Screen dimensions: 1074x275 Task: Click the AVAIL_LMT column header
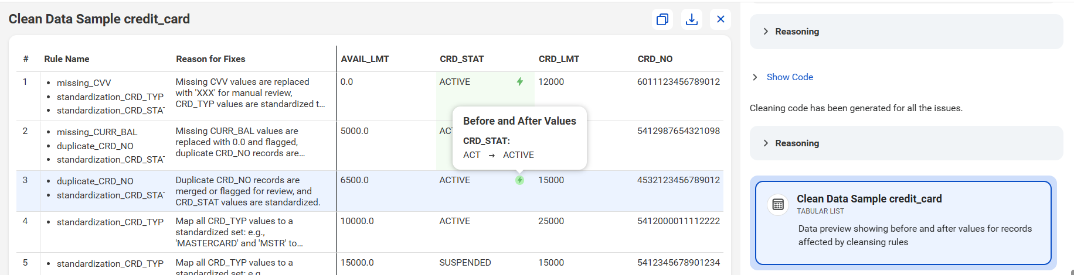click(x=365, y=59)
